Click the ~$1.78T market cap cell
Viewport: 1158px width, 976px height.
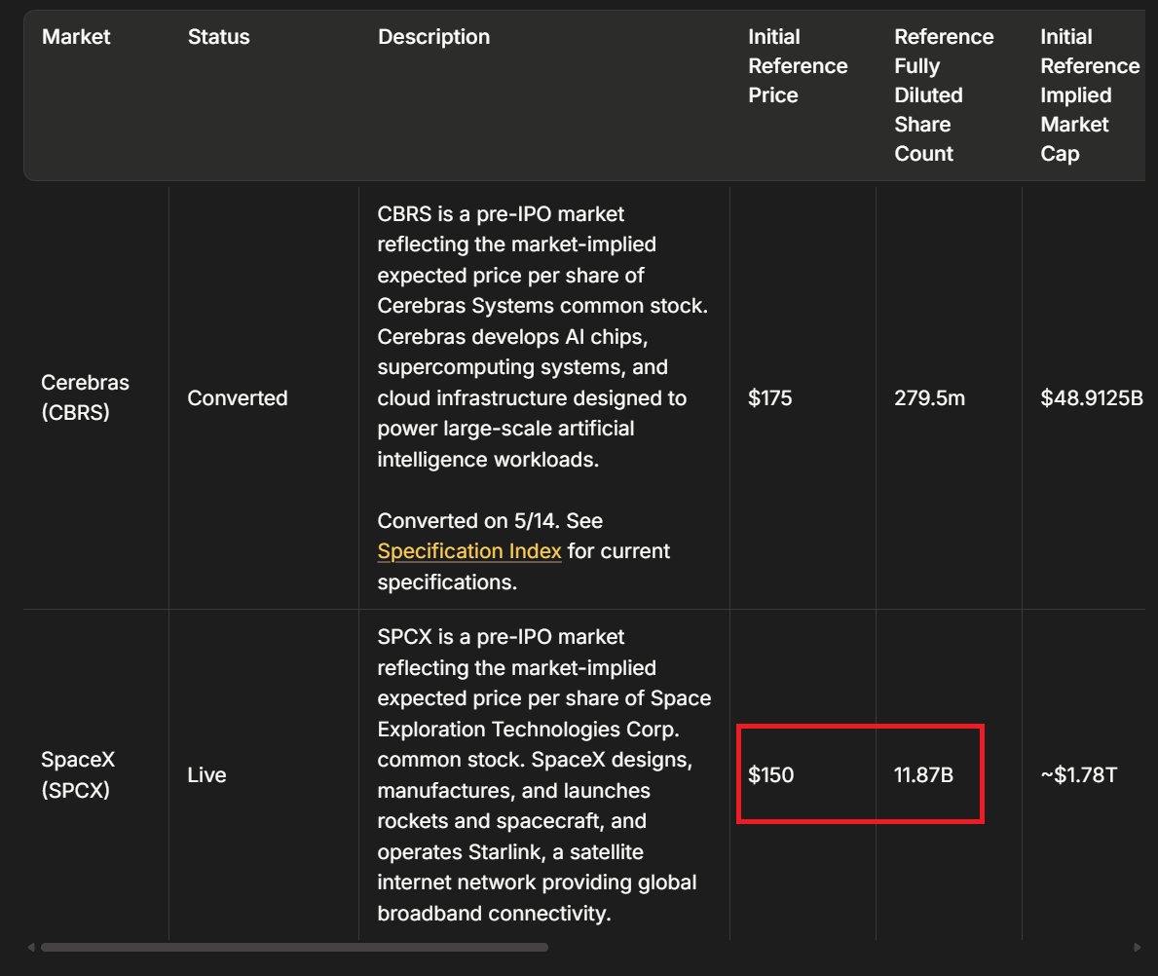point(1078,775)
